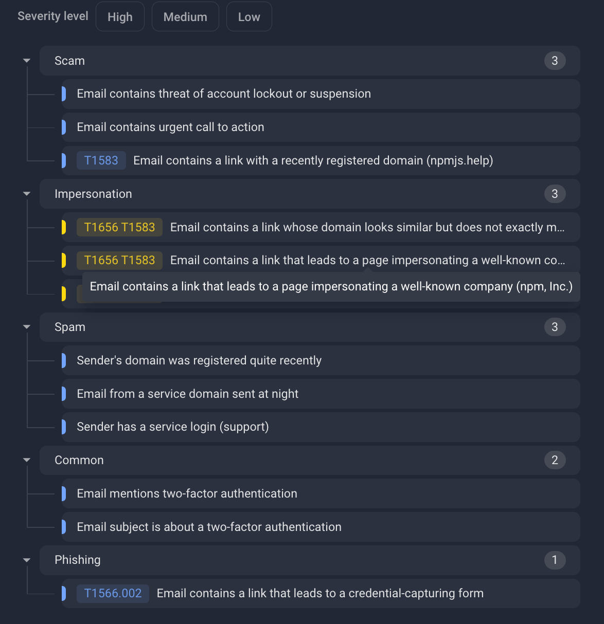Click T1656 T1583 tag on impersonating-page finding
604x624 pixels.
[119, 260]
